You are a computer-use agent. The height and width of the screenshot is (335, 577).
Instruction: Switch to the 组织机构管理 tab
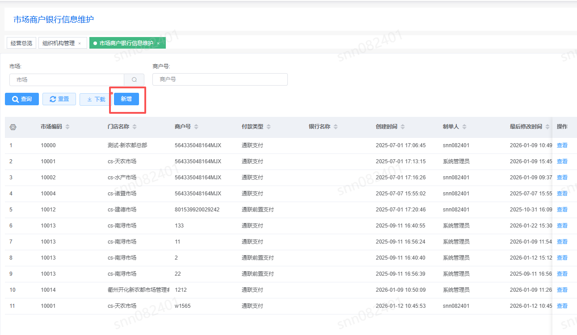point(59,43)
